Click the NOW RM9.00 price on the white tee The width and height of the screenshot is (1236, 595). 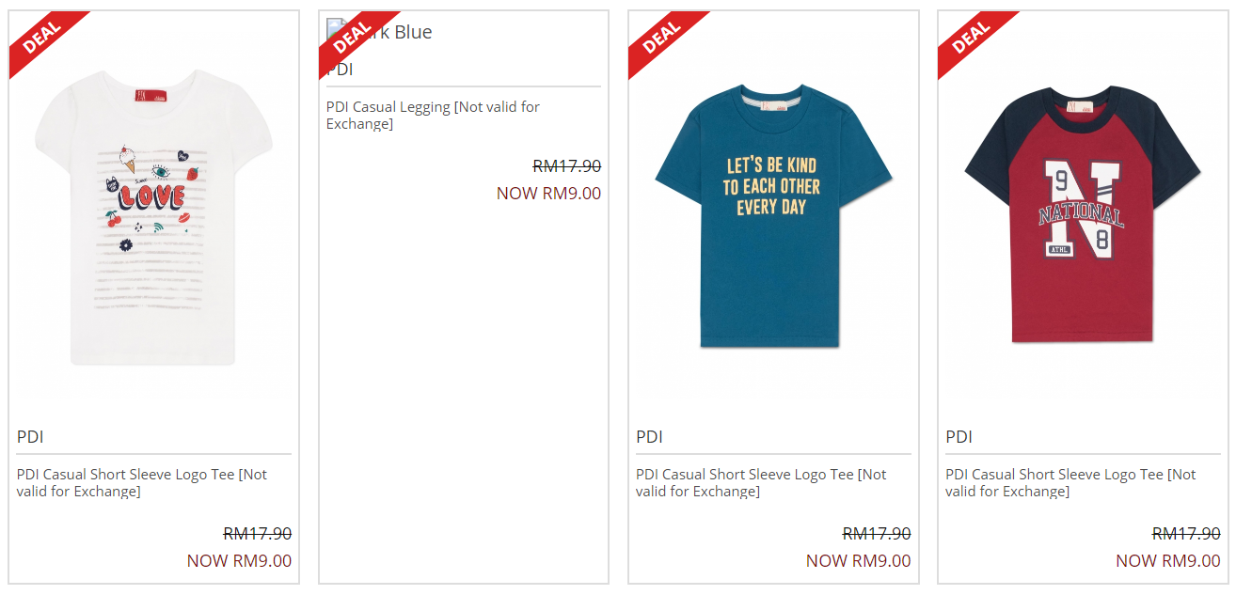(x=239, y=561)
